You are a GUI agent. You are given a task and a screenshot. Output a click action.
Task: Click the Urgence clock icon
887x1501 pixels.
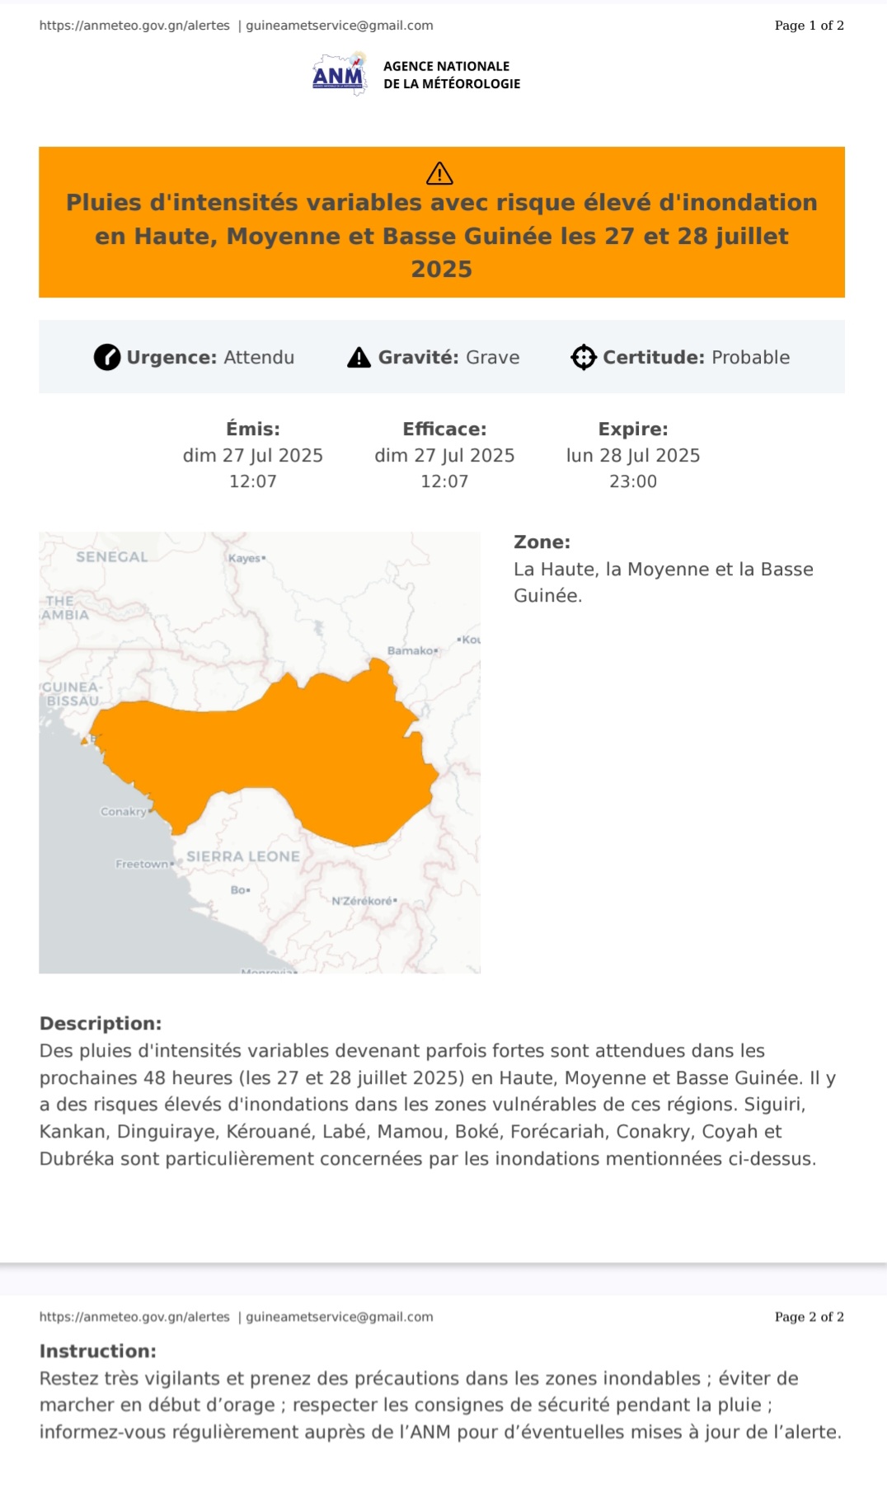click(107, 358)
